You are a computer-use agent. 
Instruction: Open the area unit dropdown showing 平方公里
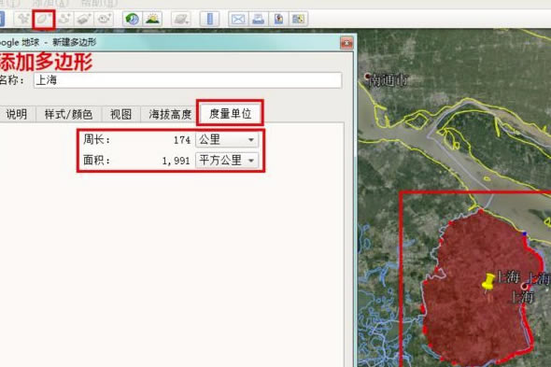[x=227, y=161]
